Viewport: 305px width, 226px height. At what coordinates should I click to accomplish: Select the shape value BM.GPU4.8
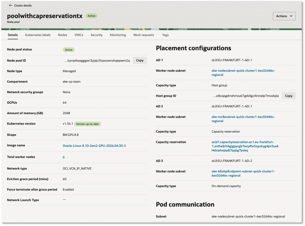[71, 135]
